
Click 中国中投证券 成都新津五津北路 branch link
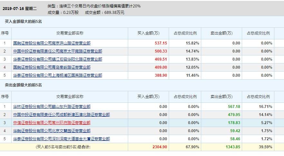62,114
